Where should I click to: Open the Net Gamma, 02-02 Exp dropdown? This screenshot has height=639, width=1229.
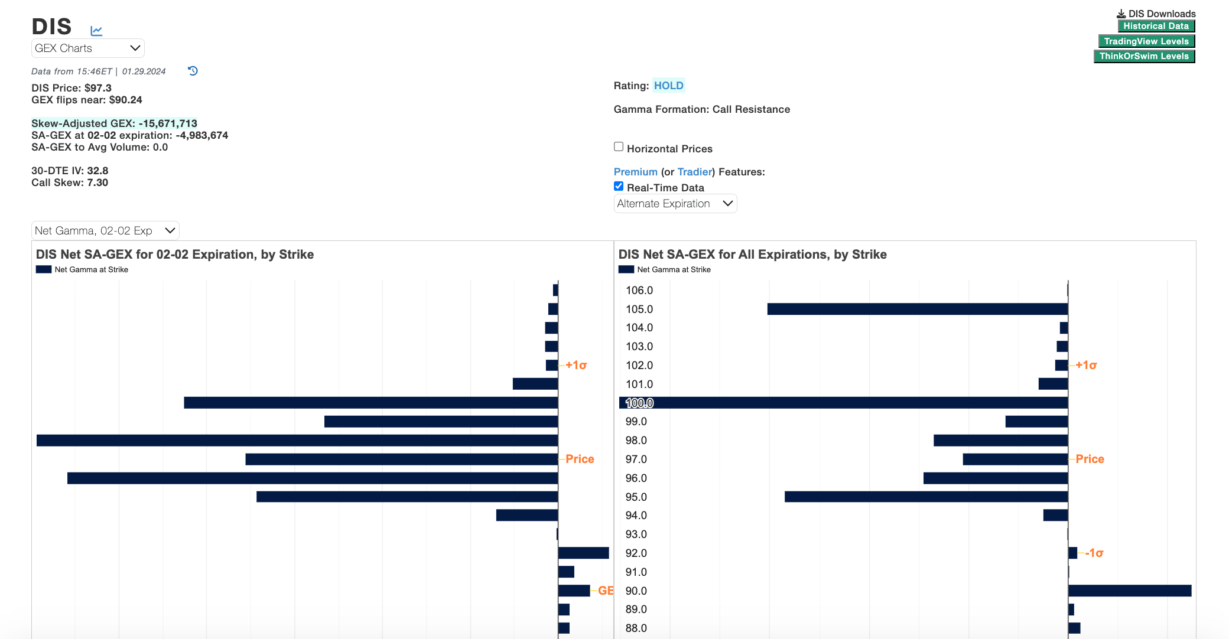105,231
